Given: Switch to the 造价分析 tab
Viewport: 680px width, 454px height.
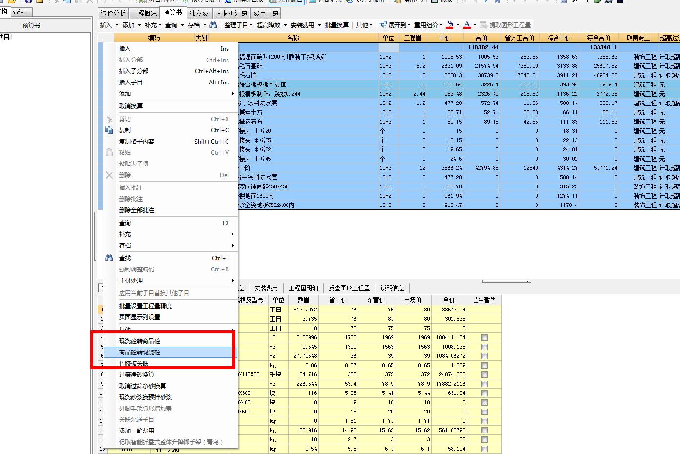Looking at the screenshot, I should click(113, 13).
